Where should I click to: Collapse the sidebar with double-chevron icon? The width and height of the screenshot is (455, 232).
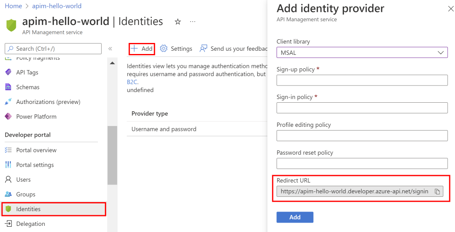[x=110, y=49]
